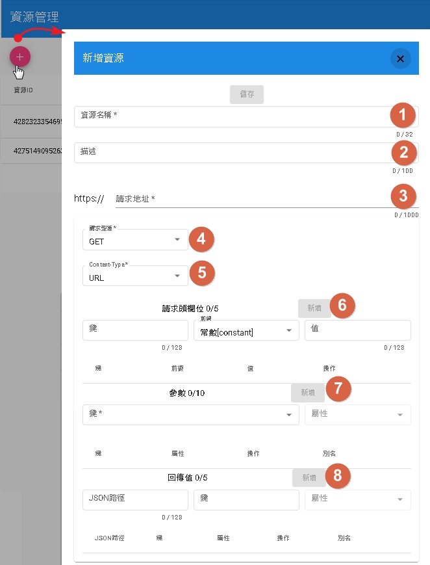Click 新增 button for 參數
This screenshot has height=565, width=430.
click(x=308, y=392)
